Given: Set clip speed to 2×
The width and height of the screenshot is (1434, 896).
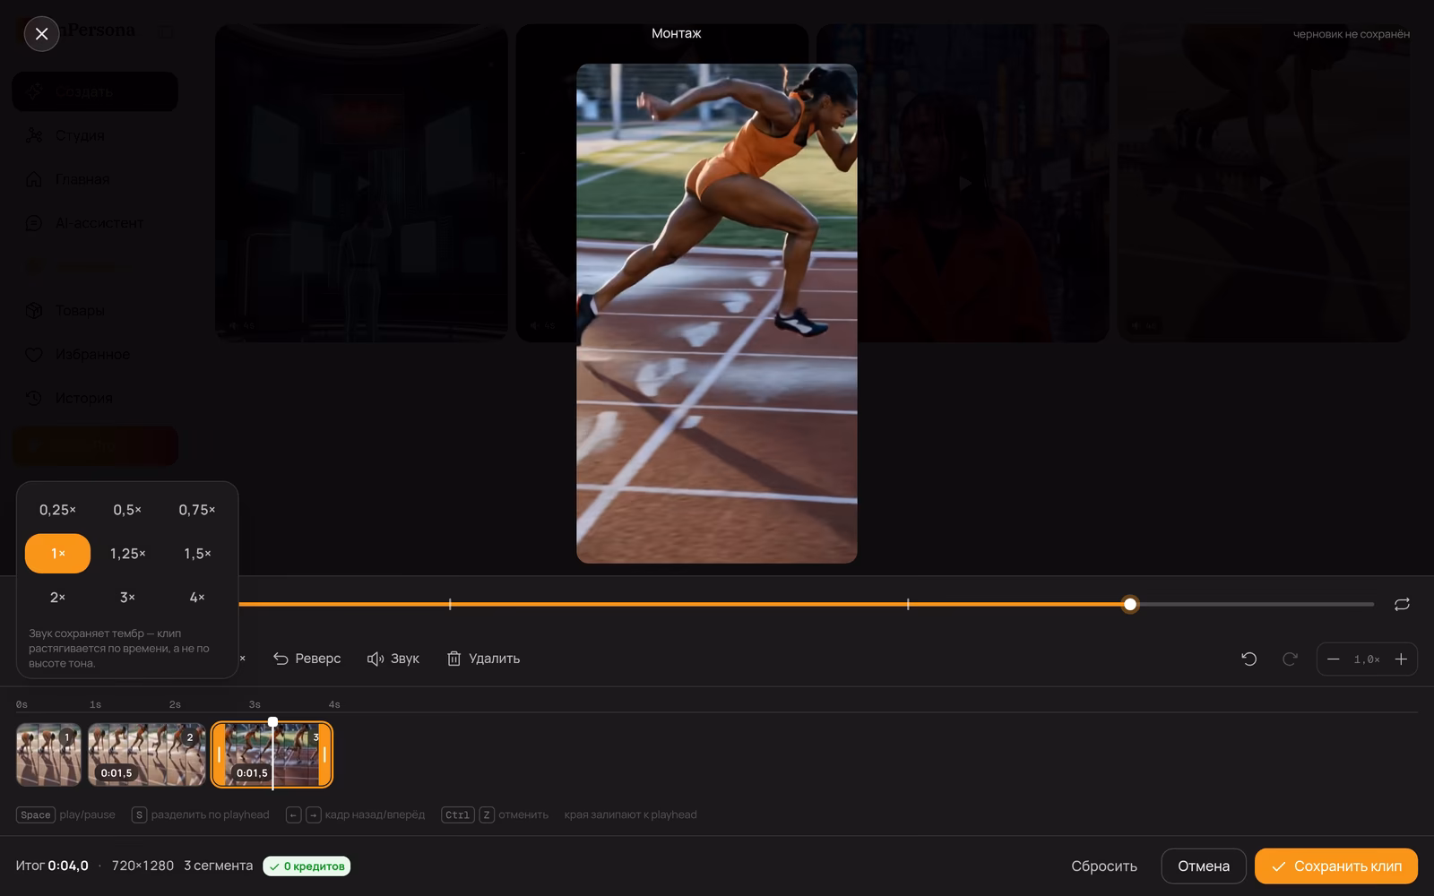Looking at the screenshot, I should point(57,598).
